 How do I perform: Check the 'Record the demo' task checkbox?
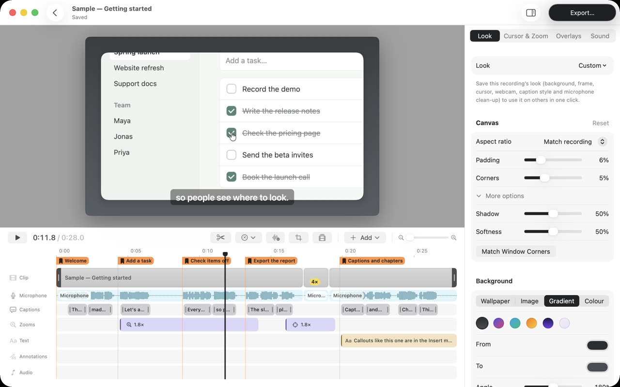232,89
